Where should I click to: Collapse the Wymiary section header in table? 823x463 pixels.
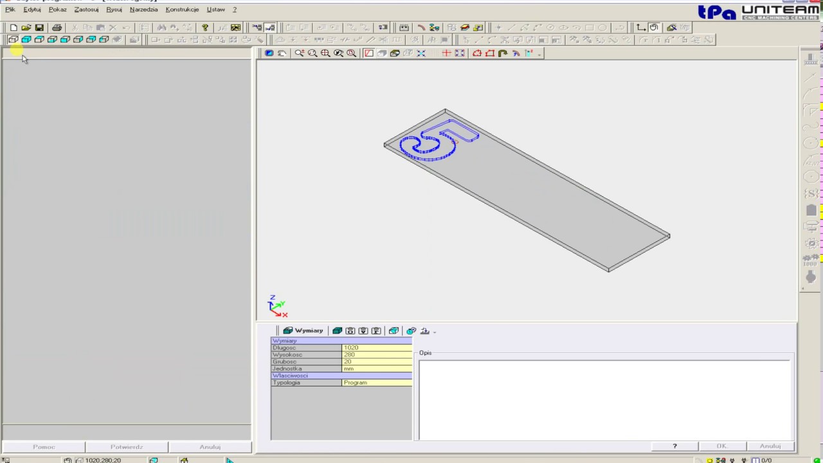[x=341, y=341]
